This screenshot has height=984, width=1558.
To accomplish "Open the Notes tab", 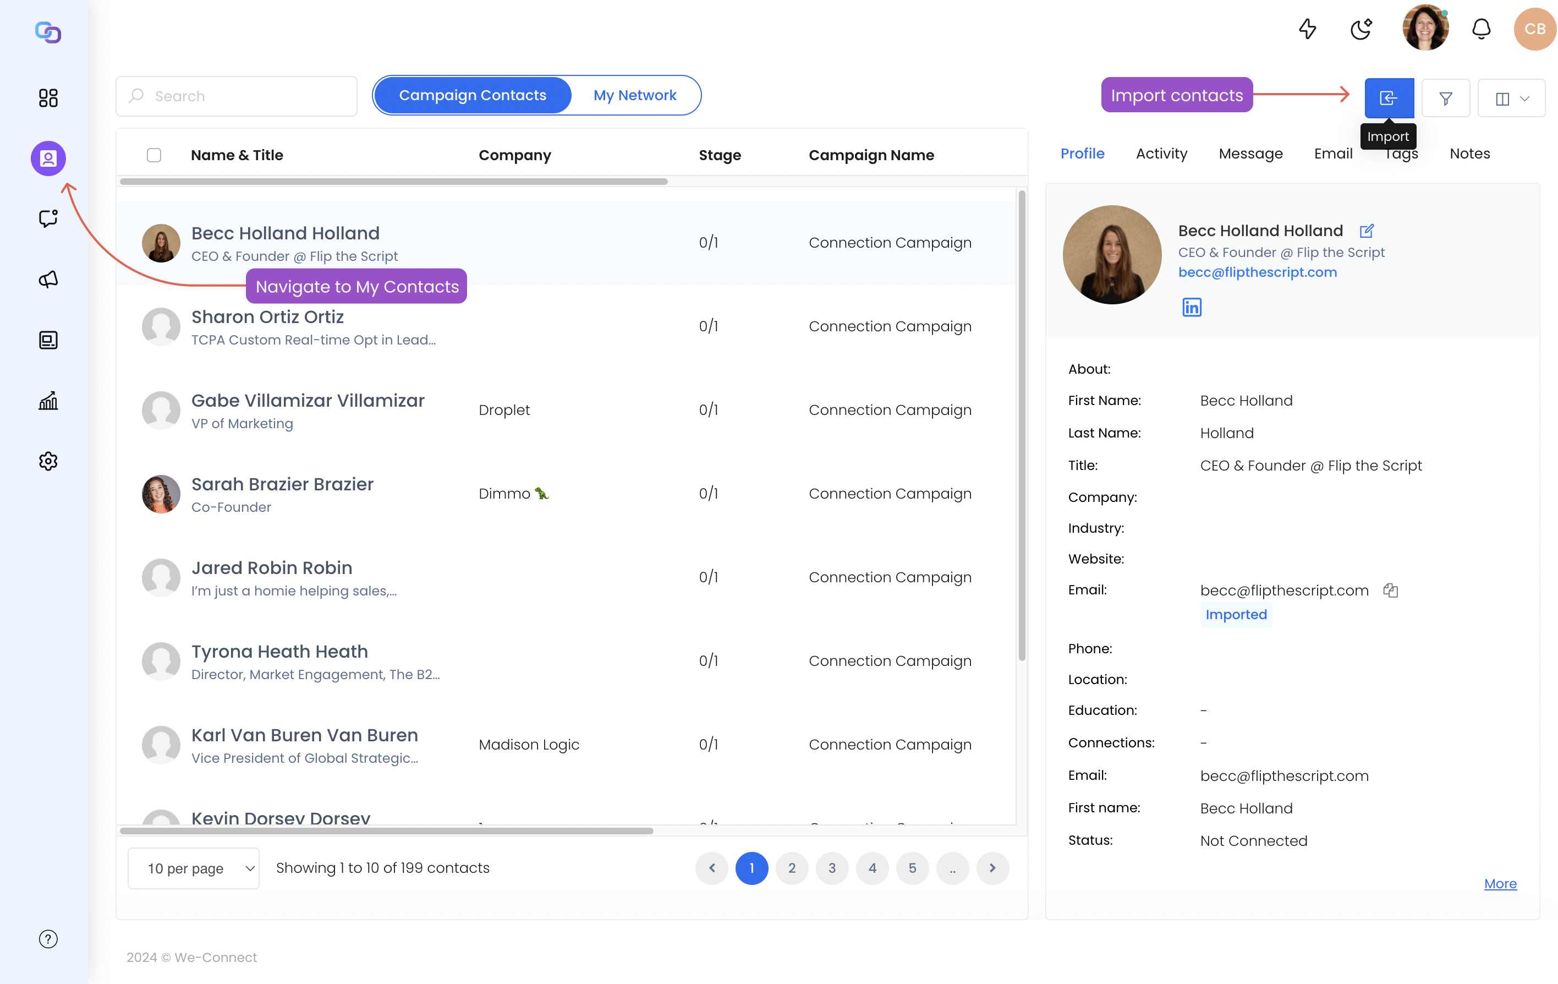I will [x=1469, y=154].
